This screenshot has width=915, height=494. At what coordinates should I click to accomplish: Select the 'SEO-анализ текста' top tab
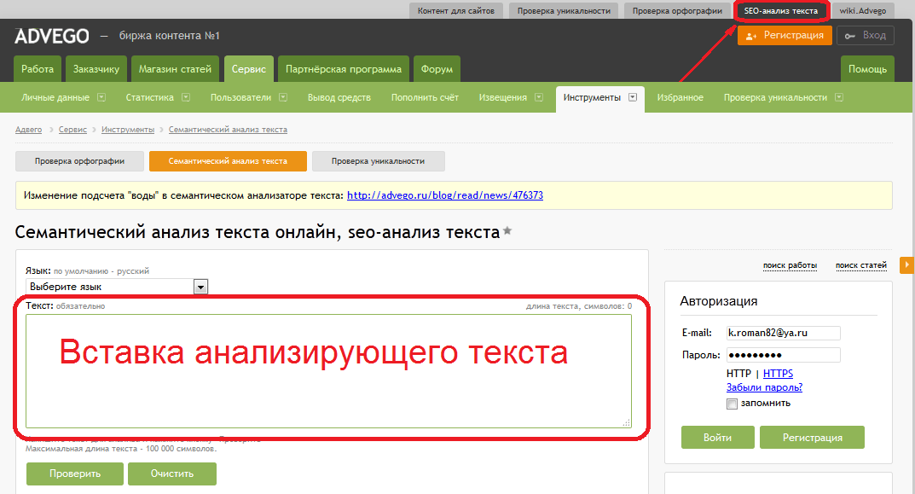[781, 10]
